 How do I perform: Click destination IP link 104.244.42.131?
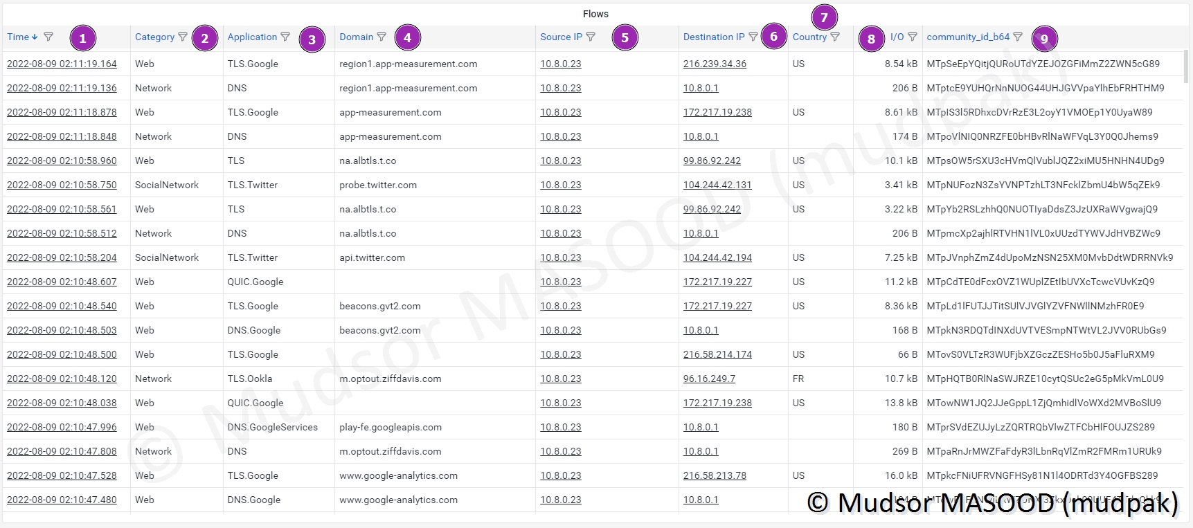coord(717,185)
